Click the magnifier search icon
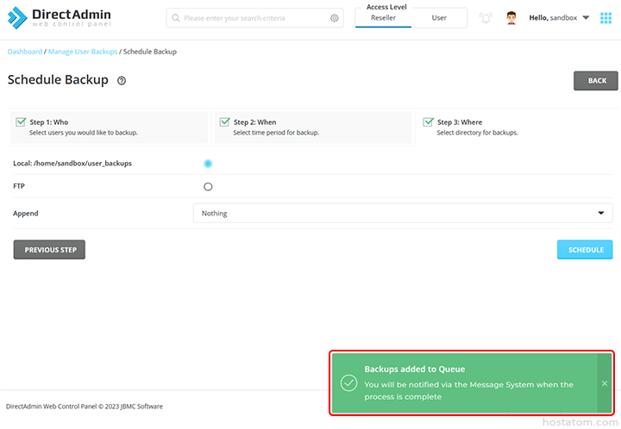Image resolution: width=621 pixels, height=429 pixels. [x=175, y=18]
